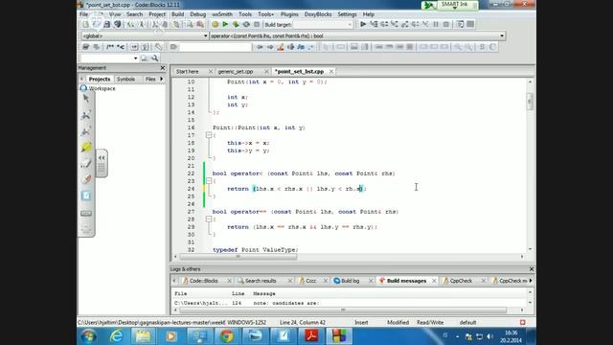Close the point_set_bst.cpp editor tab

click(331, 72)
